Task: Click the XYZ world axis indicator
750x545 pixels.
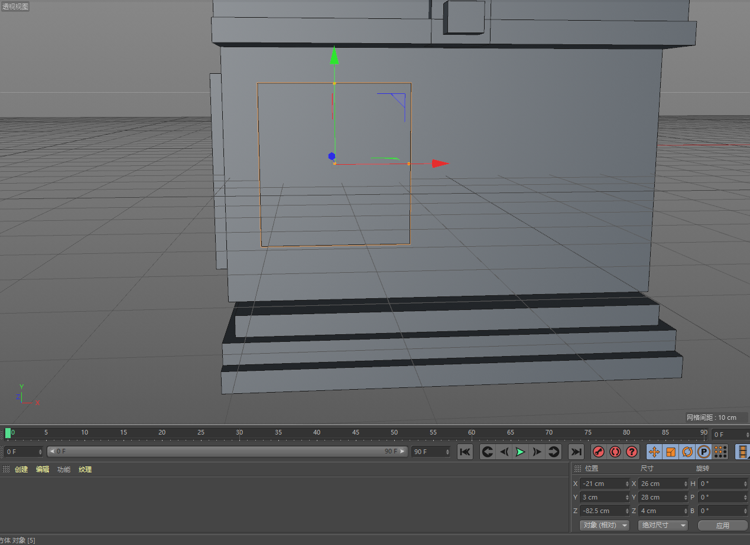Action: [x=27, y=395]
